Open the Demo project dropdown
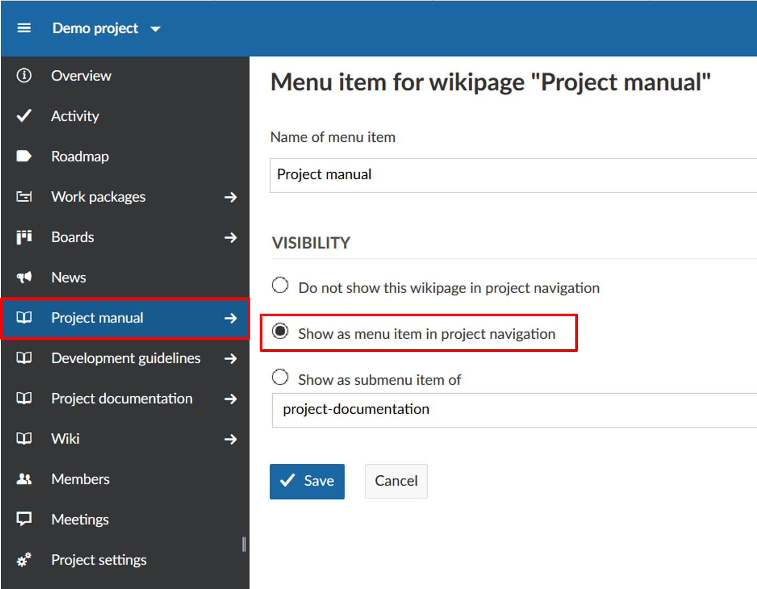Screen dimensions: 757x589 point(106,28)
